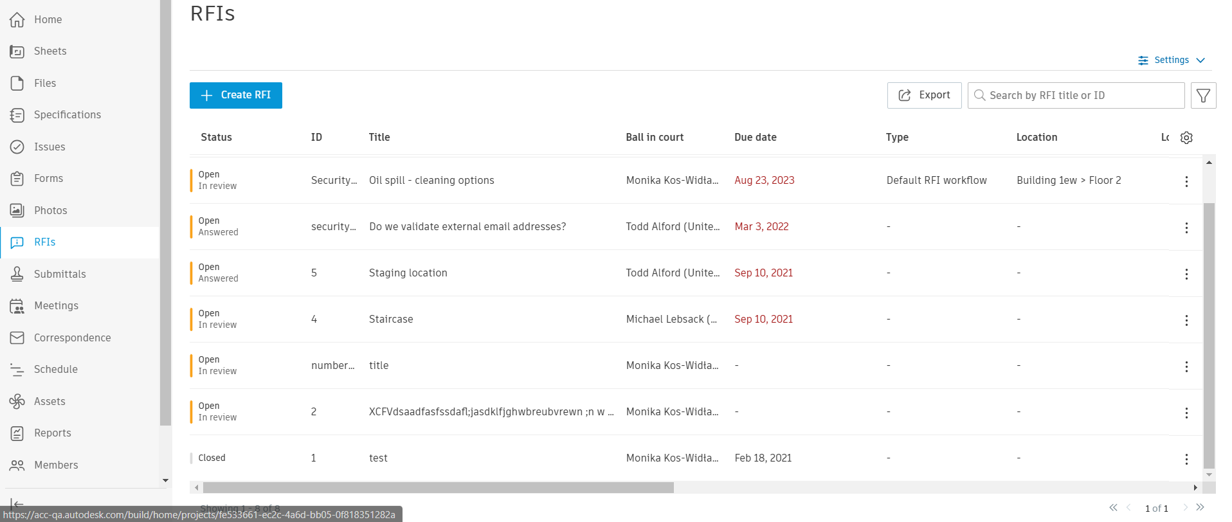Click the Create RFI button
The width and height of the screenshot is (1232, 522).
click(236, 95)
